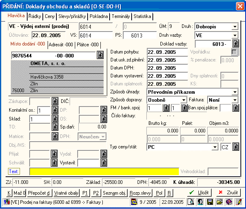
Task: Click the Uložit save button
Action: 200,193
